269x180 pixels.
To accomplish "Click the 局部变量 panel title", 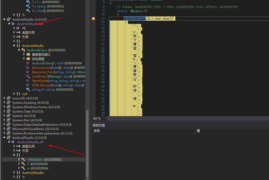I will click(99, 125).
